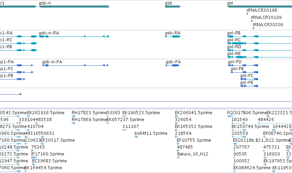Select the gsb-n-PA protein feature
Image resolution: width=292 pixels, height=173 pixels.
click(52, 62)
